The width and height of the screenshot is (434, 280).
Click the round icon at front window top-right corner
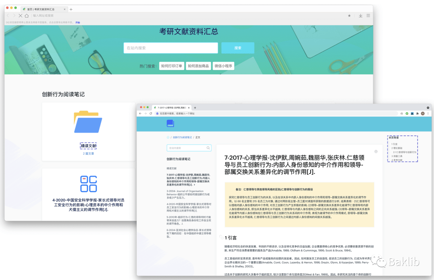428,108
